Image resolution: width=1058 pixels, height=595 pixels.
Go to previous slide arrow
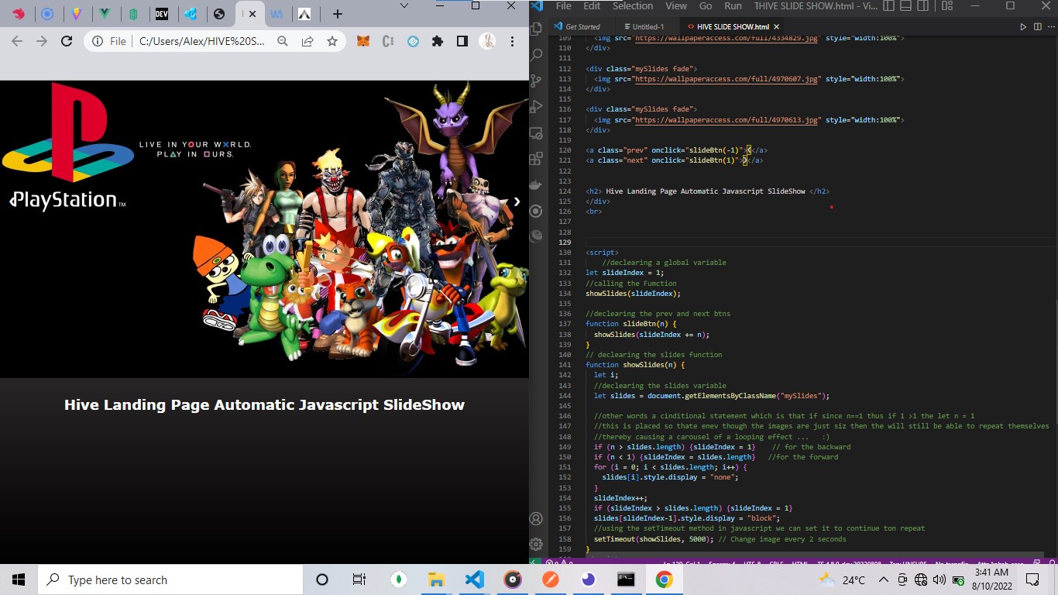pyautogui.click(x=12, y=201)
